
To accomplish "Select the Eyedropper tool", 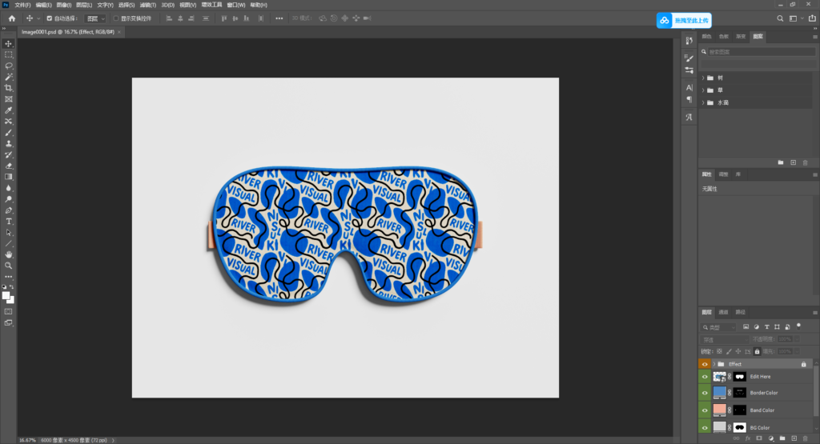I will pyautogui.click(x=8, y=110).
